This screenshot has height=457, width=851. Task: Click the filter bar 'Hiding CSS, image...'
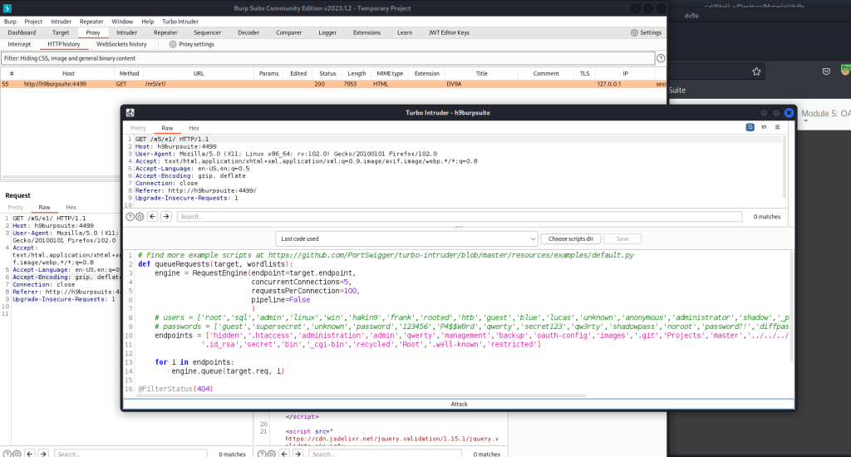point(327,58)
